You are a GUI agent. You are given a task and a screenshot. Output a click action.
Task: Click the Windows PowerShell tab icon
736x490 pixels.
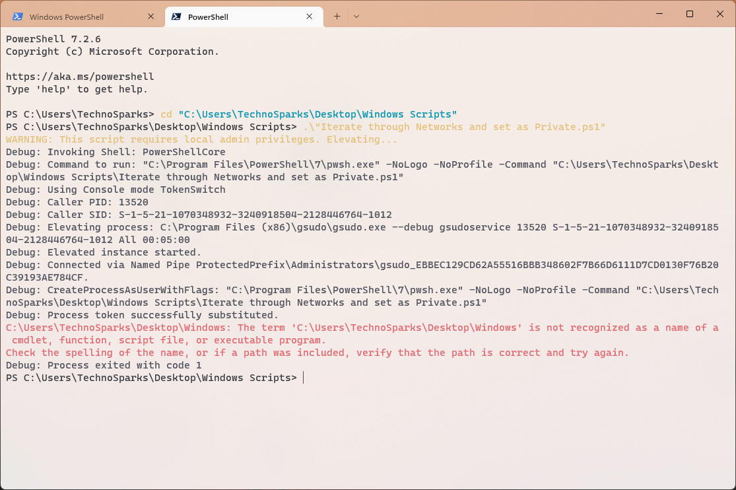point(18,17)
